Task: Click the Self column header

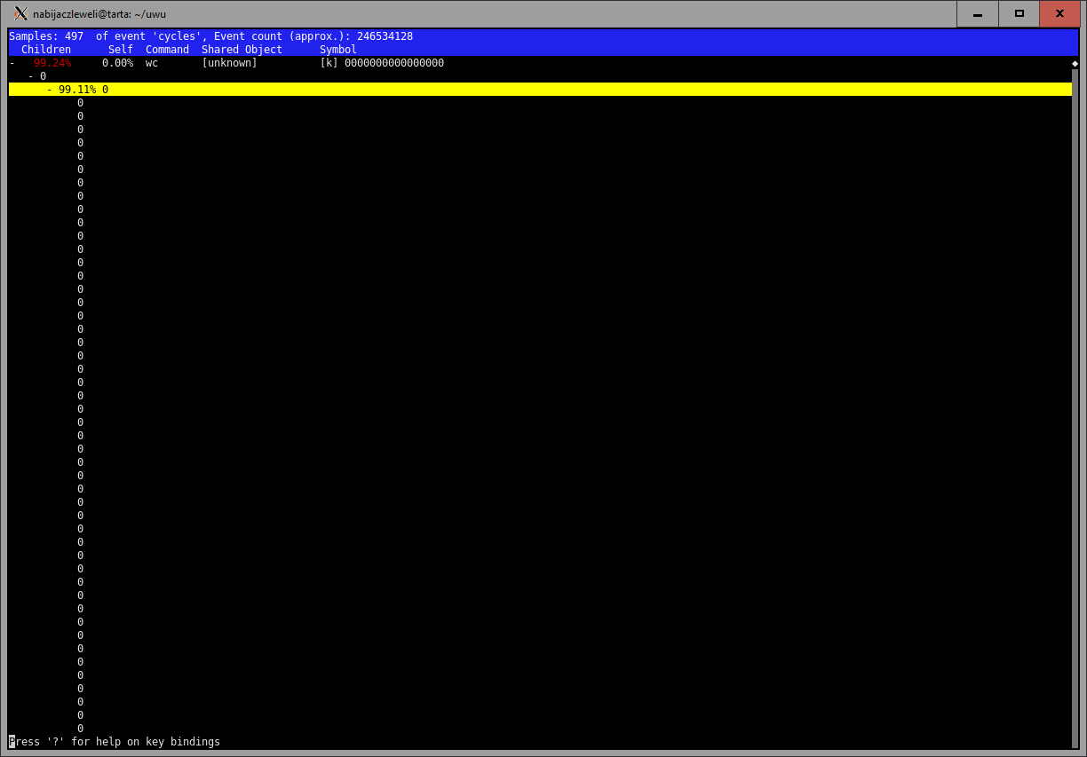Action: pos(120,50)
